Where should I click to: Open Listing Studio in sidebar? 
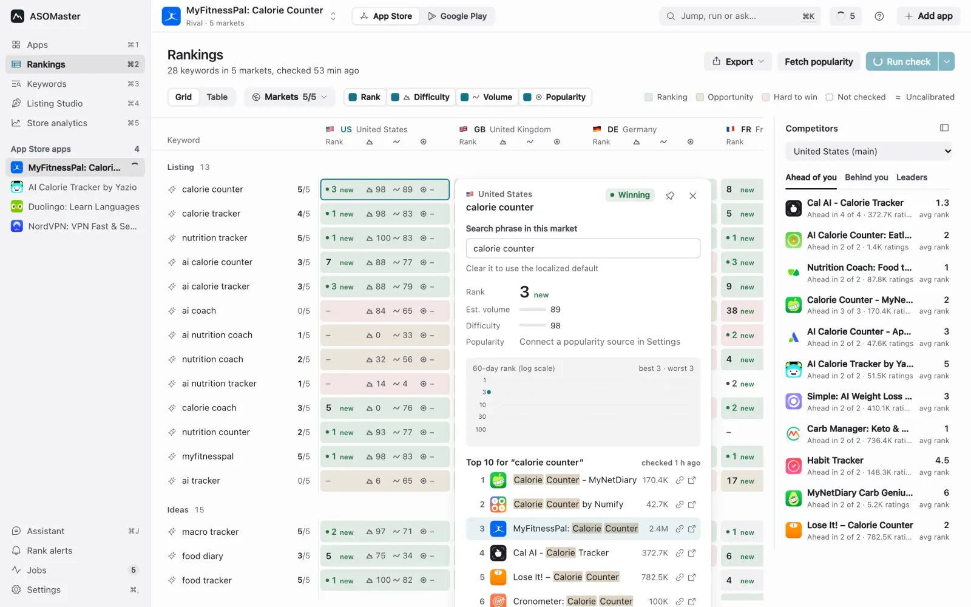click(75, 103)
